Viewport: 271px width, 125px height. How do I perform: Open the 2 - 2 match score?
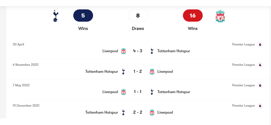138,112
